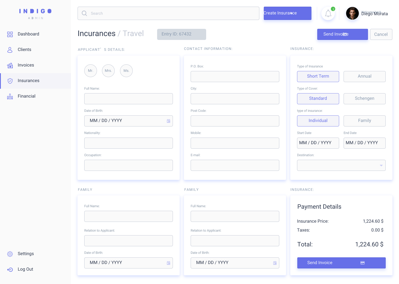Select the Insurances menu item

pyautogui.click(x=35, y=81)
